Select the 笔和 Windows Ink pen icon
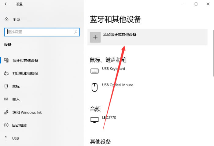Viewport: 214px width, 146px height. coord(6,112)
